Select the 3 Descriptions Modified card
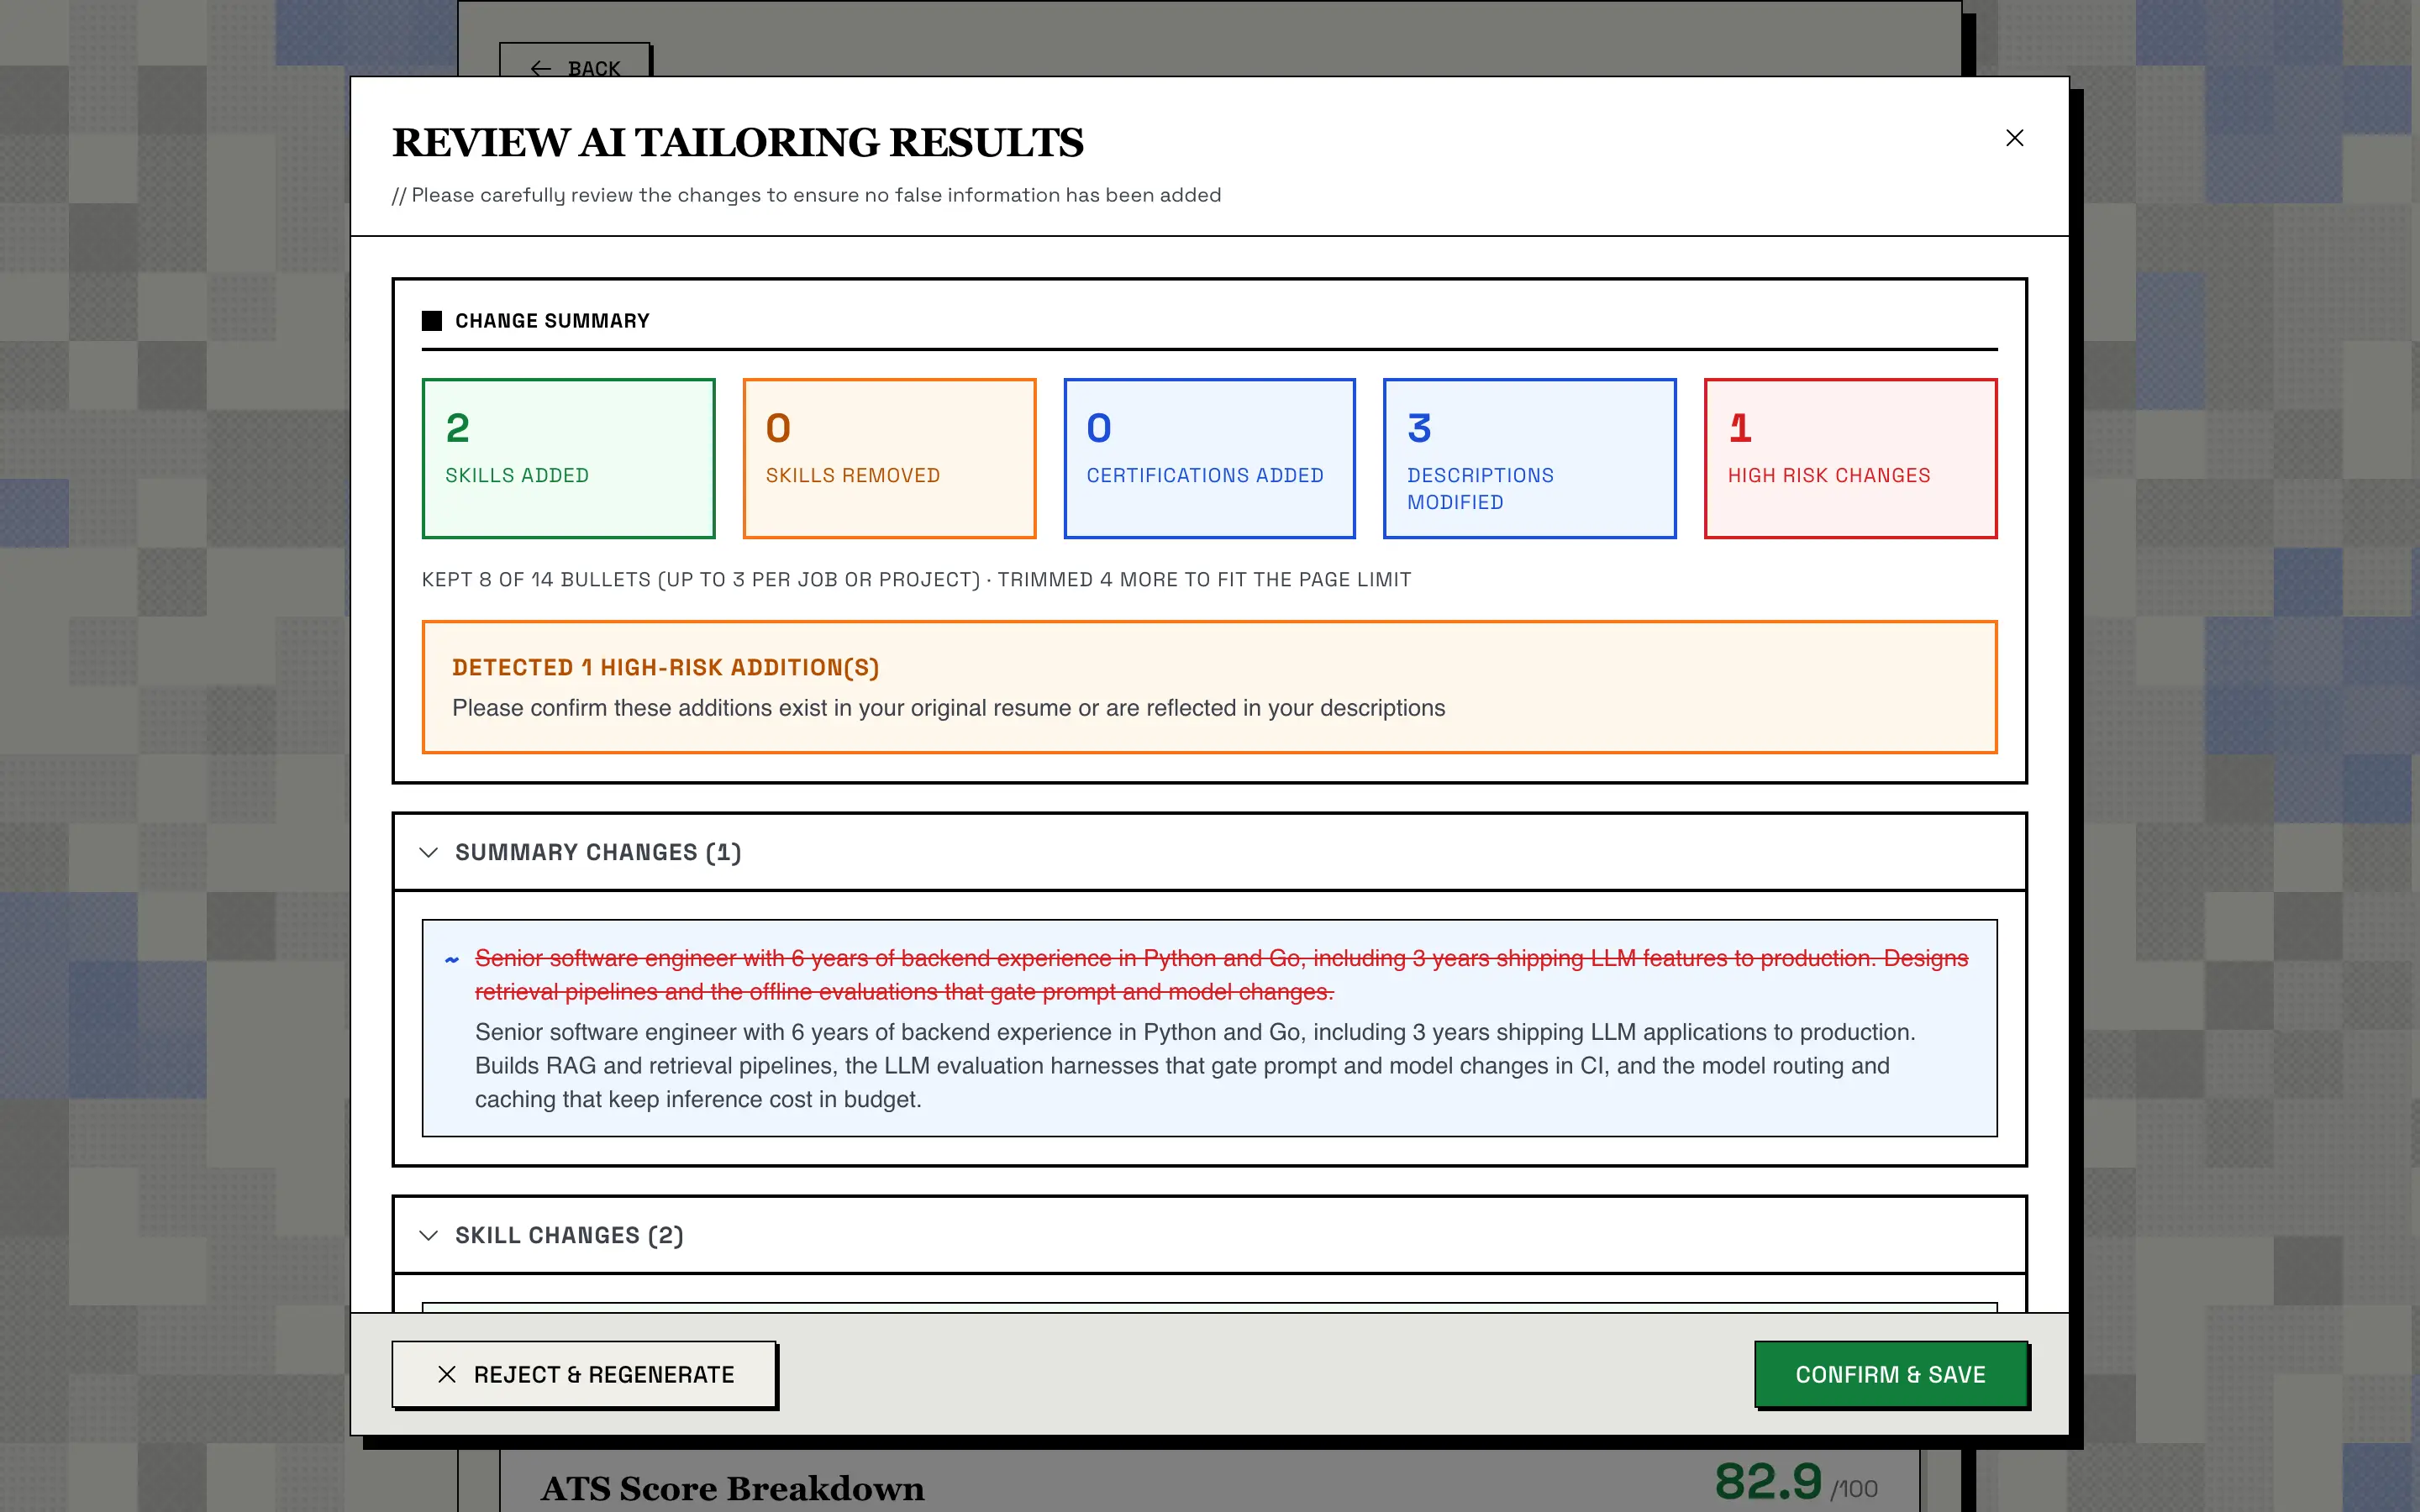The image size is (2420, 1512). [1529, 458]
